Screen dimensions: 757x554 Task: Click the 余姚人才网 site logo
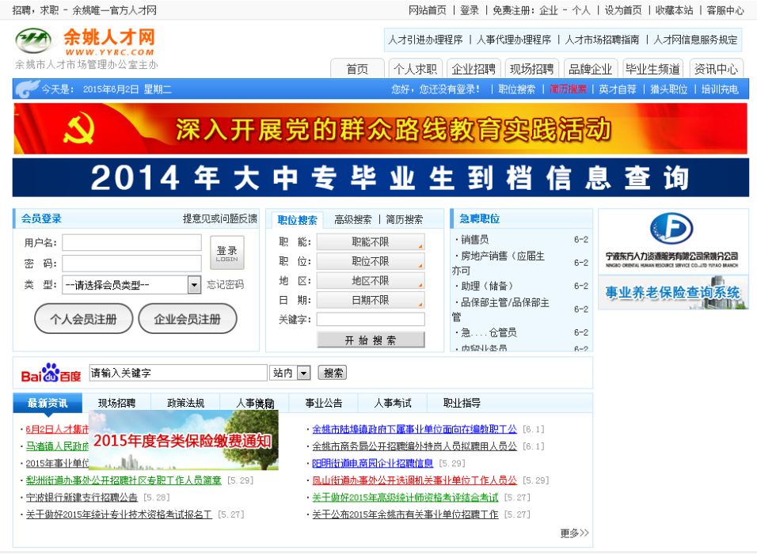(x=86, y=43)
